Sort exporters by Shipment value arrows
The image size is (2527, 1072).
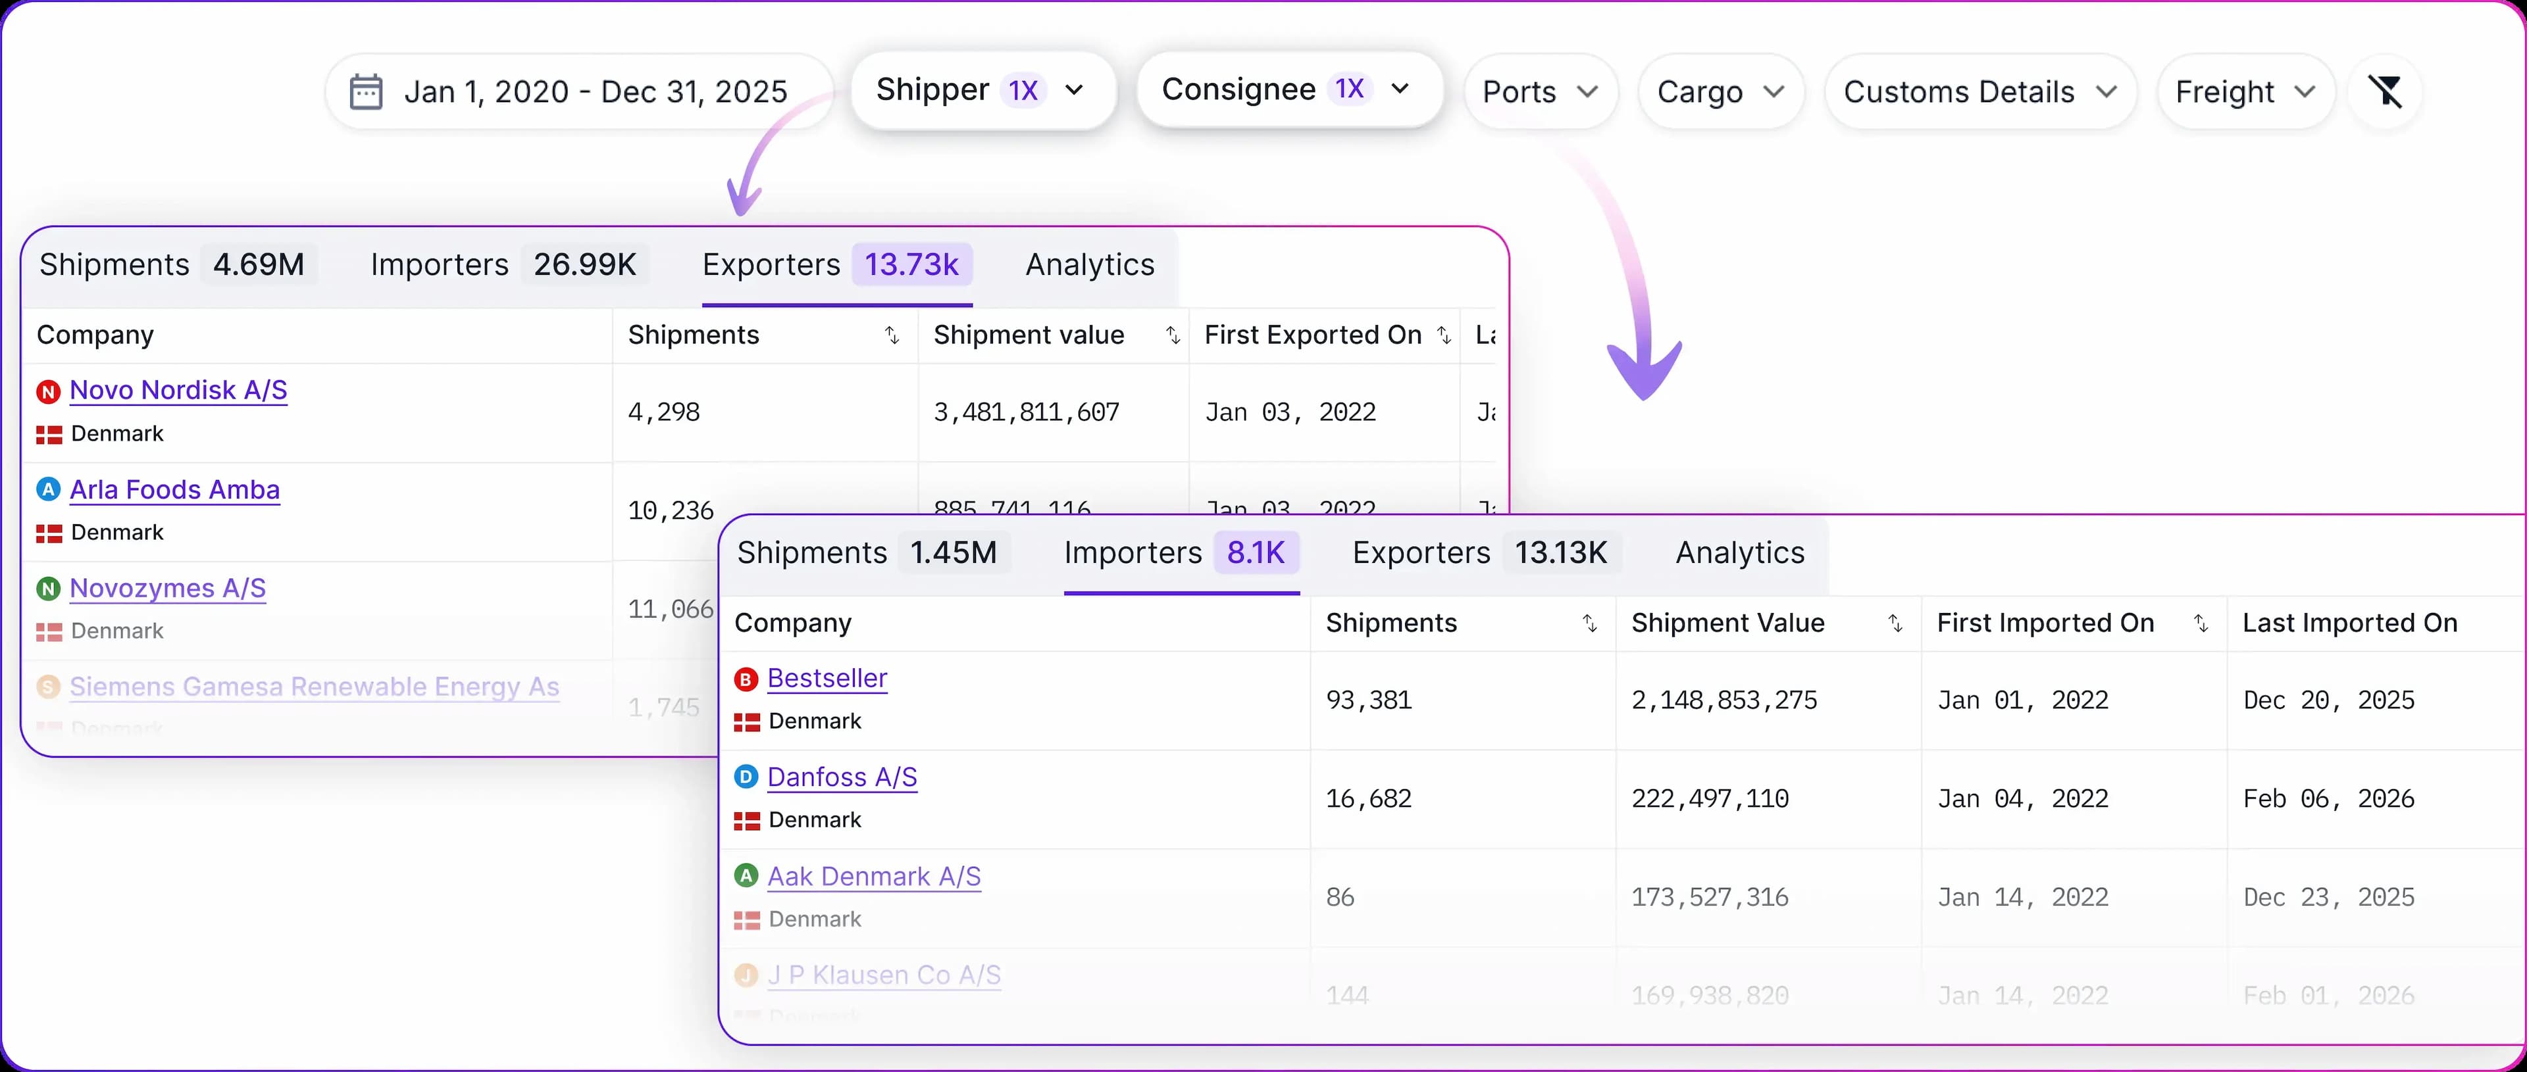1172,335
